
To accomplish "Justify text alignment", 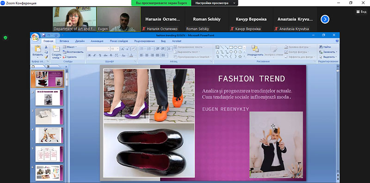I will [x=157, y=55].
